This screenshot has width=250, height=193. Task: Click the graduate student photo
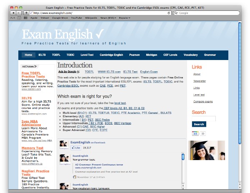(x=207, y=150)
